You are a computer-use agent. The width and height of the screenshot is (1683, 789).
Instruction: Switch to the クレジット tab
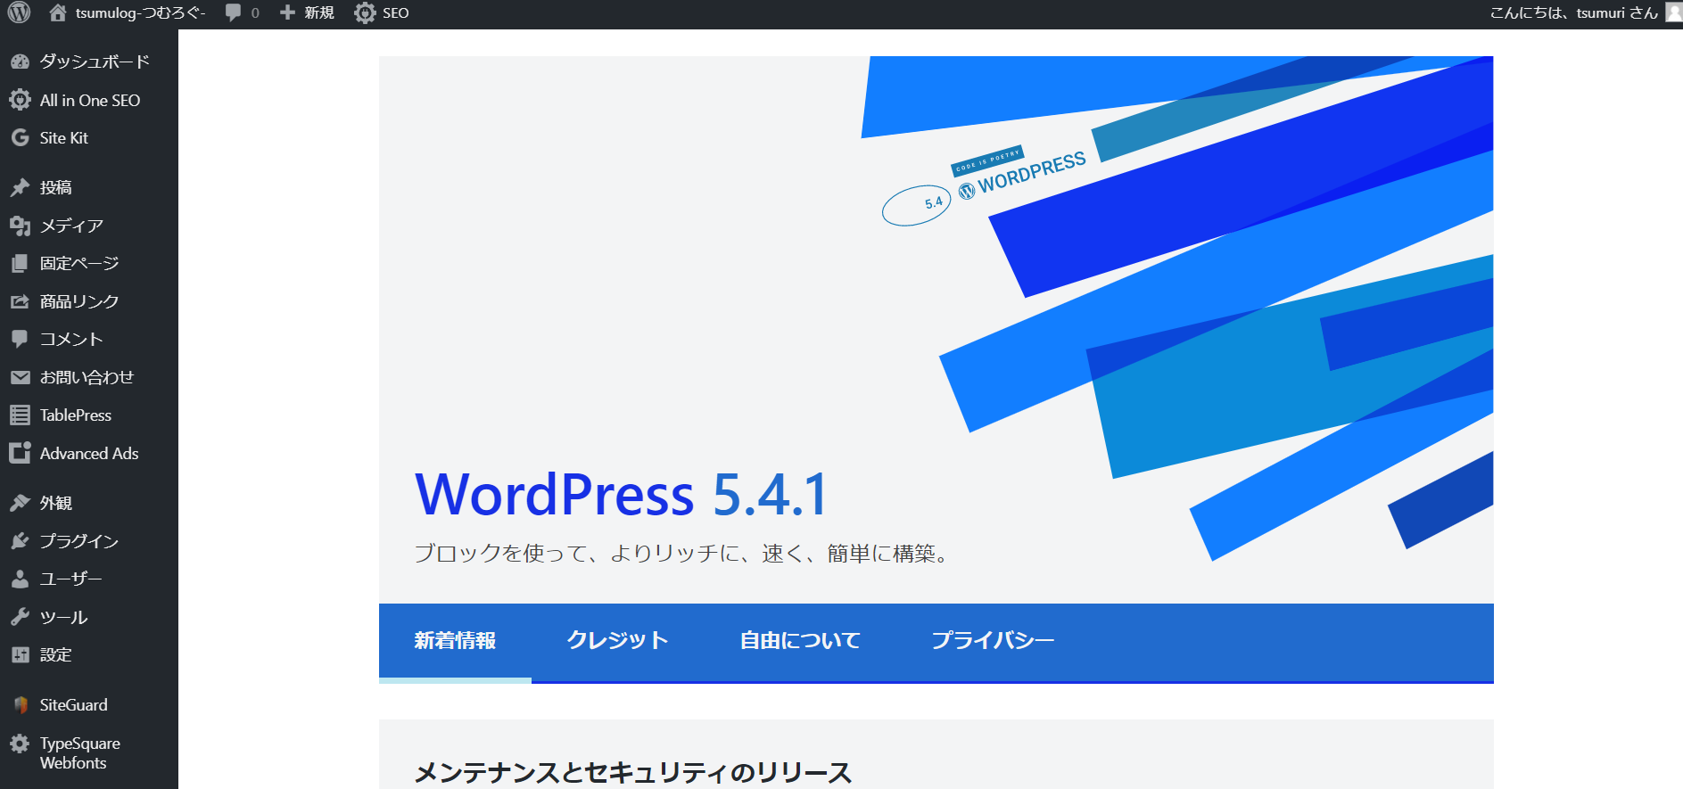tap(617, 641)
